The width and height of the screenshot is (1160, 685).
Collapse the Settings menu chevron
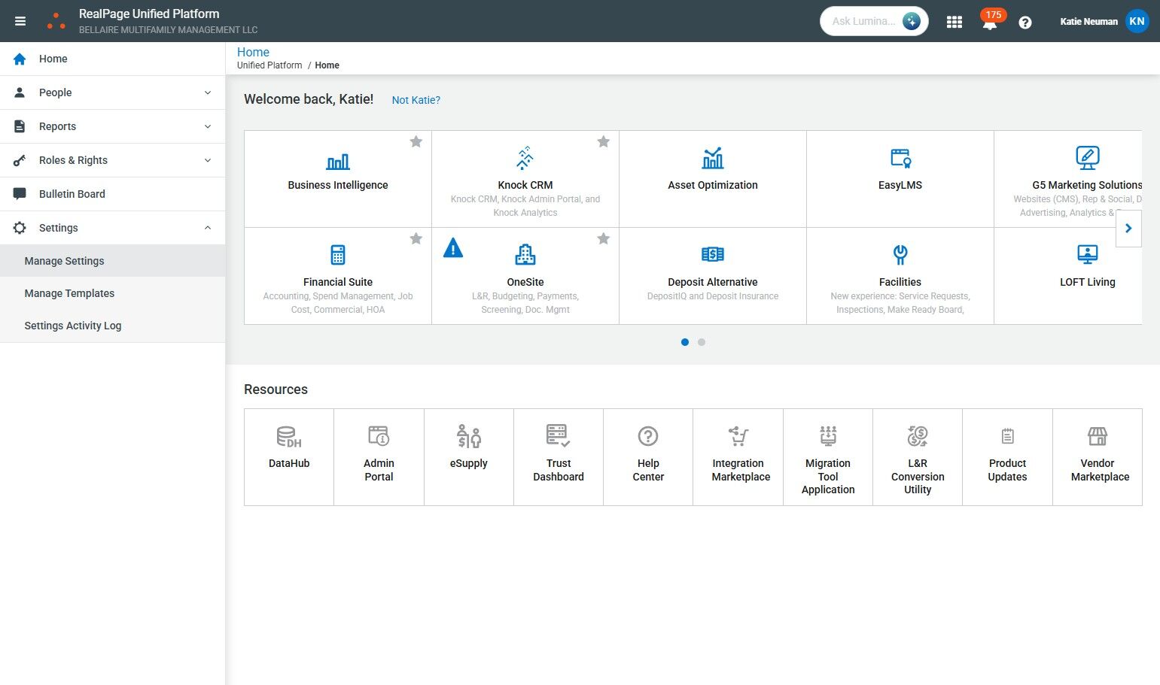coord(208,228)
